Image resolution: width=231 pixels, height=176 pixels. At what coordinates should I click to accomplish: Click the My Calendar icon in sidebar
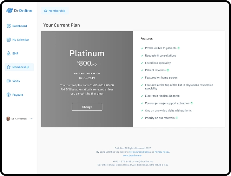pyautogui.click(x=8, y=40)
